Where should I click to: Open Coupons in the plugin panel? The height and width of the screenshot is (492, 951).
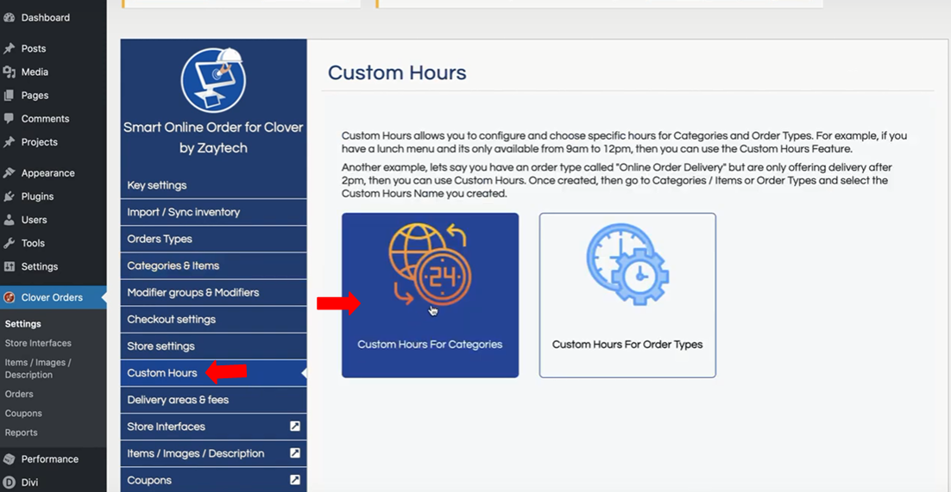(x=213, y=480)
